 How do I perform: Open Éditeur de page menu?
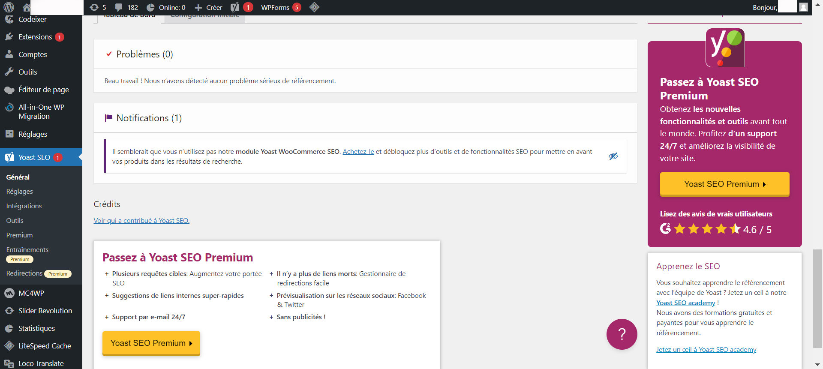41,90
